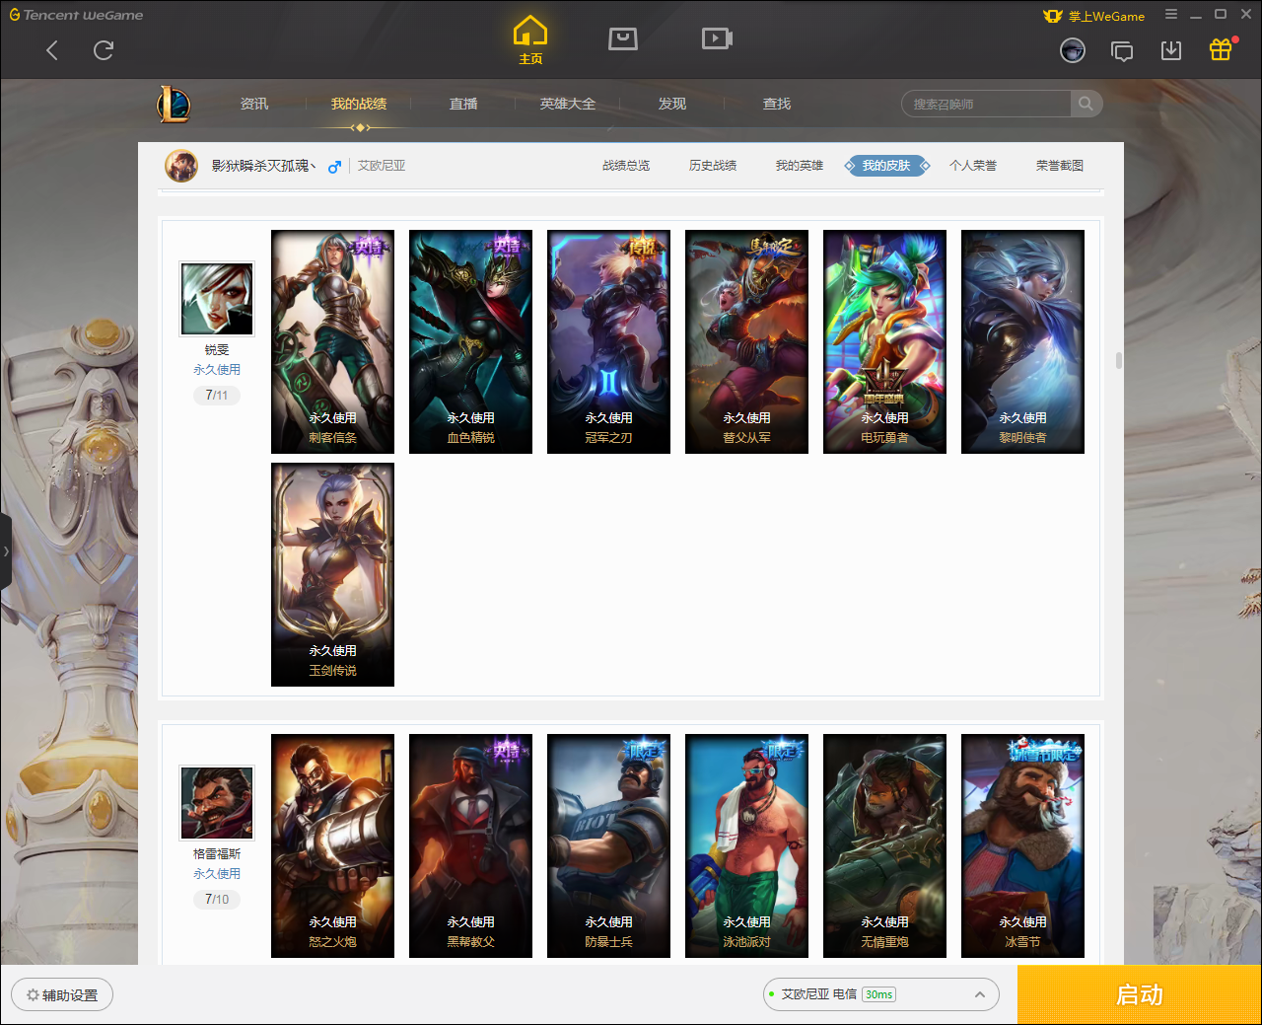Open the store shopping bag icon
The height and width of the screenshot is (1025, 1262).
pos(623,38)
